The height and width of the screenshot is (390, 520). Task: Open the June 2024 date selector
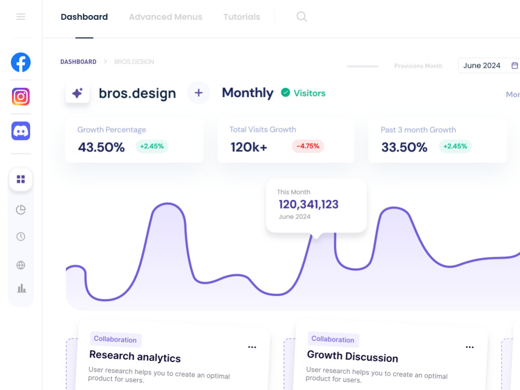point(489,66)
